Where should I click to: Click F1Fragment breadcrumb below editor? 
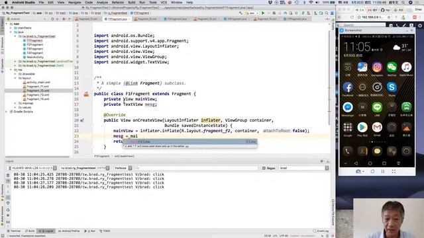tap(102, 156)
